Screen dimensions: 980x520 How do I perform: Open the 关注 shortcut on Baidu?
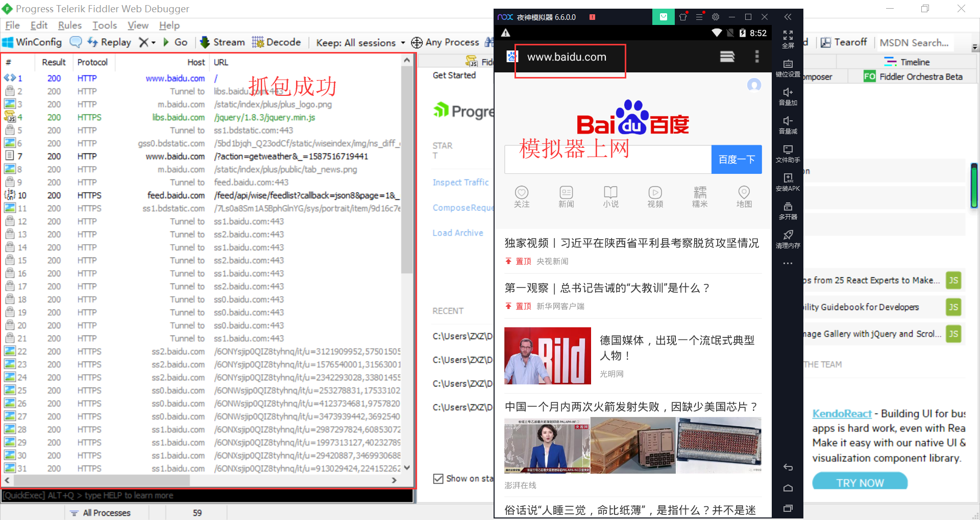(522, 197)
